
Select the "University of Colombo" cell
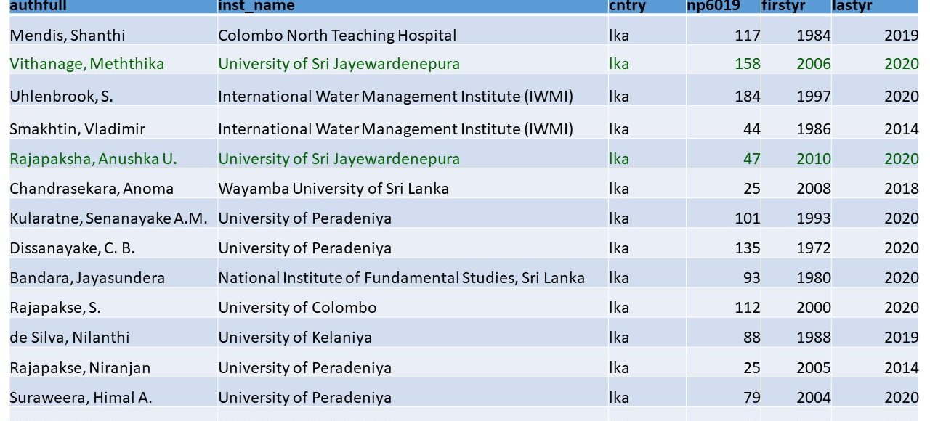pyautogui.click(x=297, y=308)
